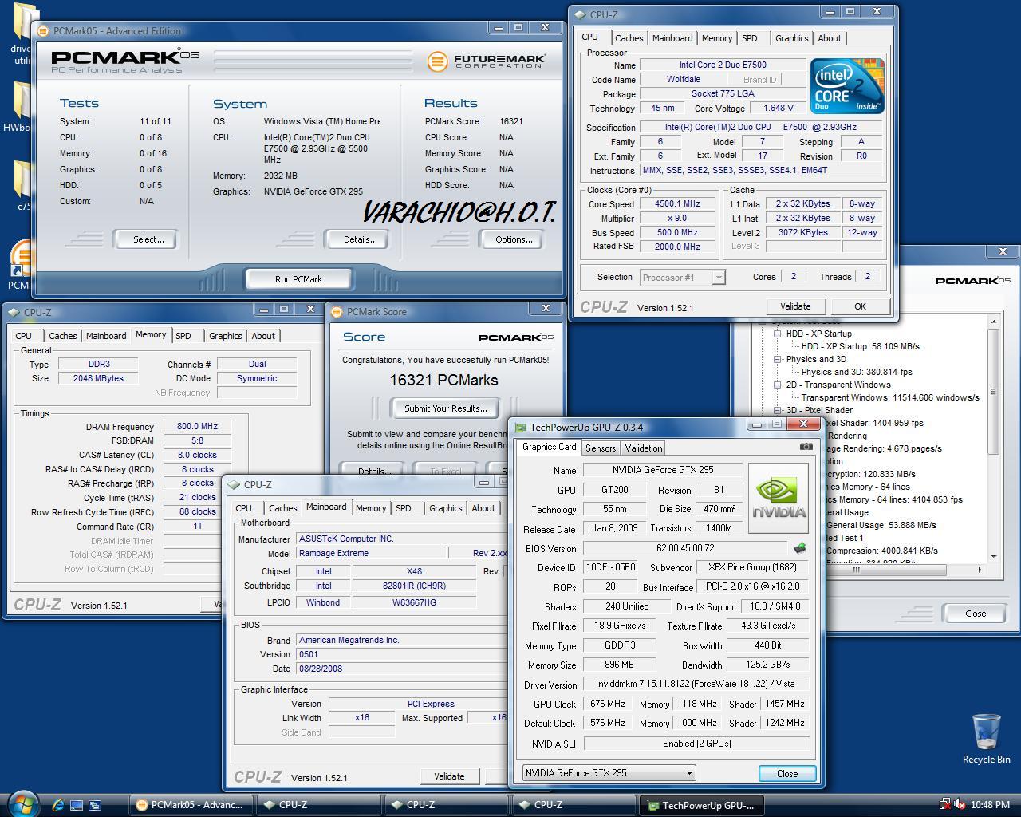Select the e75 desktop folder icon
This screenshot has width=1021, height=817.
click(22, 185)
